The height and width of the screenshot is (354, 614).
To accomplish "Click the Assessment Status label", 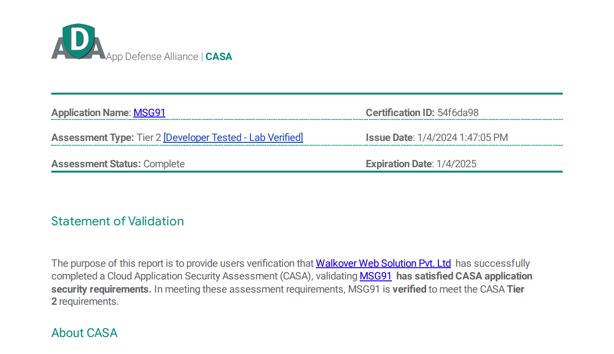I will click(96, 164).
